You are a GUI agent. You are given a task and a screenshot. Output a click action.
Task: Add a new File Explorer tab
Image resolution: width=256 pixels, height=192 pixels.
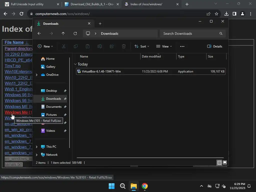100,24
